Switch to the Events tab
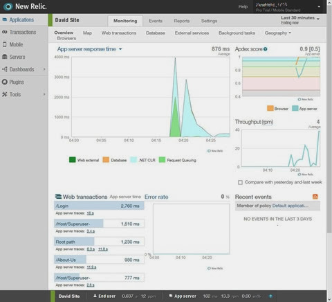Image resolution: width=332 pixels, height=302 pixels. [156, 21]
